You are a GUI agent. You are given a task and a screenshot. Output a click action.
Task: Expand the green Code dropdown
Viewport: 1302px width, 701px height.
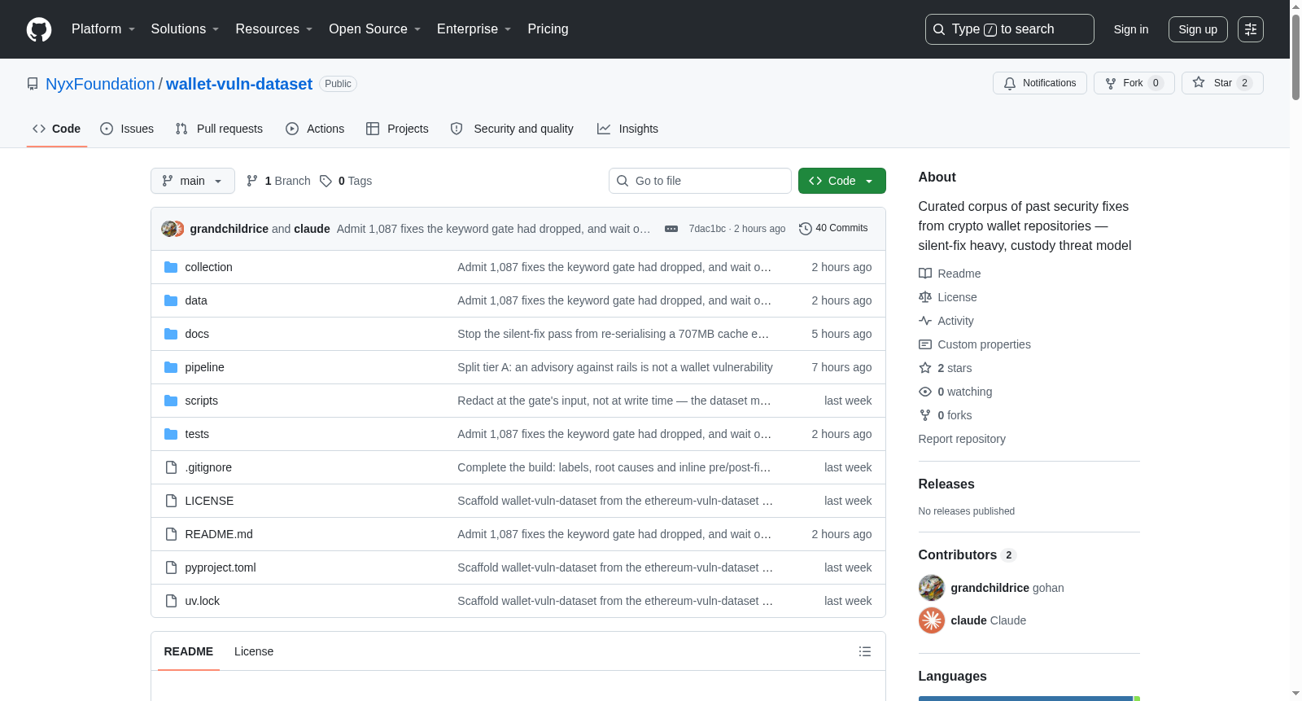[x=842, y=181]
